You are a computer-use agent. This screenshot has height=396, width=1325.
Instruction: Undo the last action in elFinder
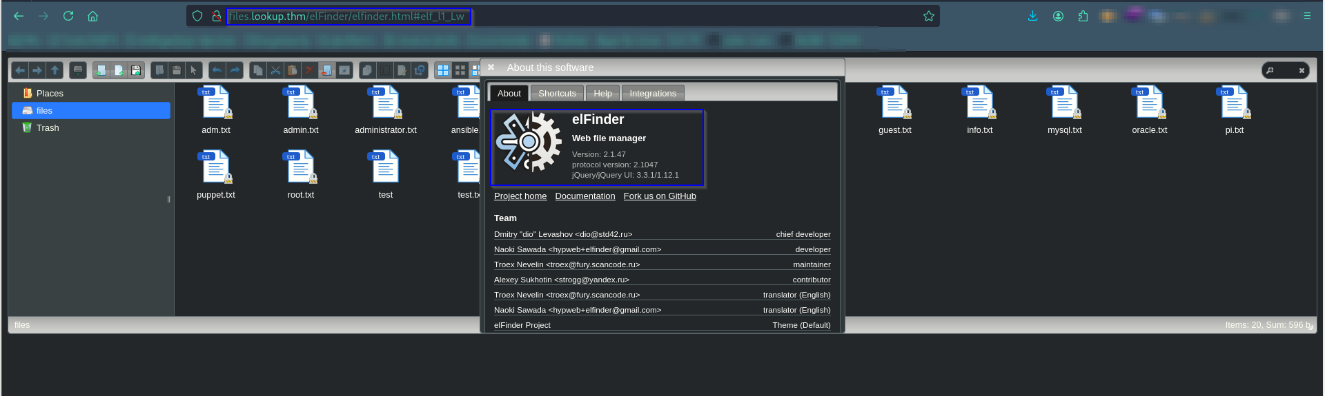coord(217,70)
